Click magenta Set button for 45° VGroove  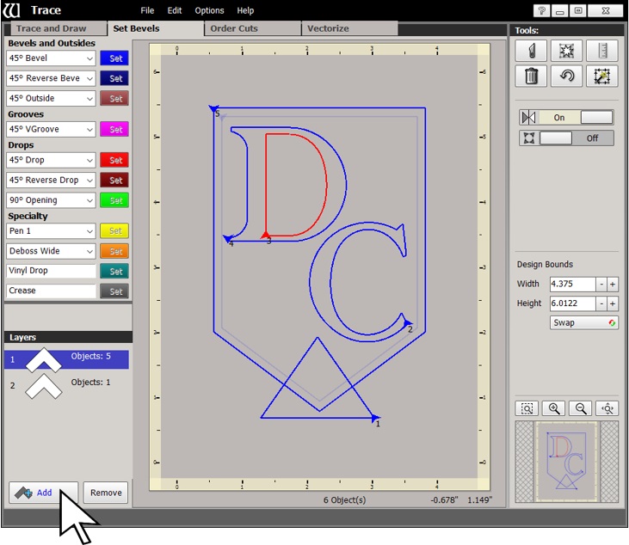click(114, 129)
